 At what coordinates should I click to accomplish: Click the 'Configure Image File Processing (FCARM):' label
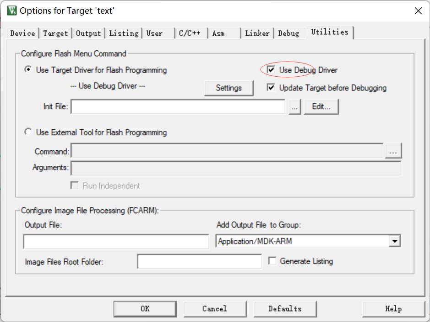coord(90,211)
